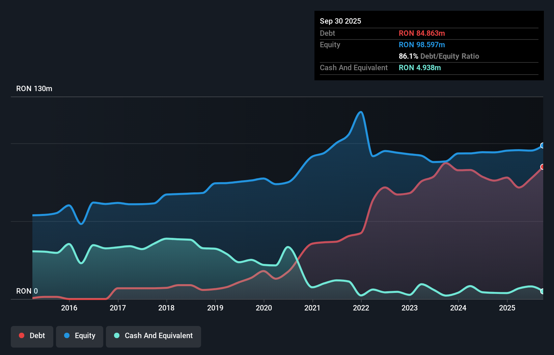Toggle the Debt series legend button

pyautogui.click(x=32, y=336)
